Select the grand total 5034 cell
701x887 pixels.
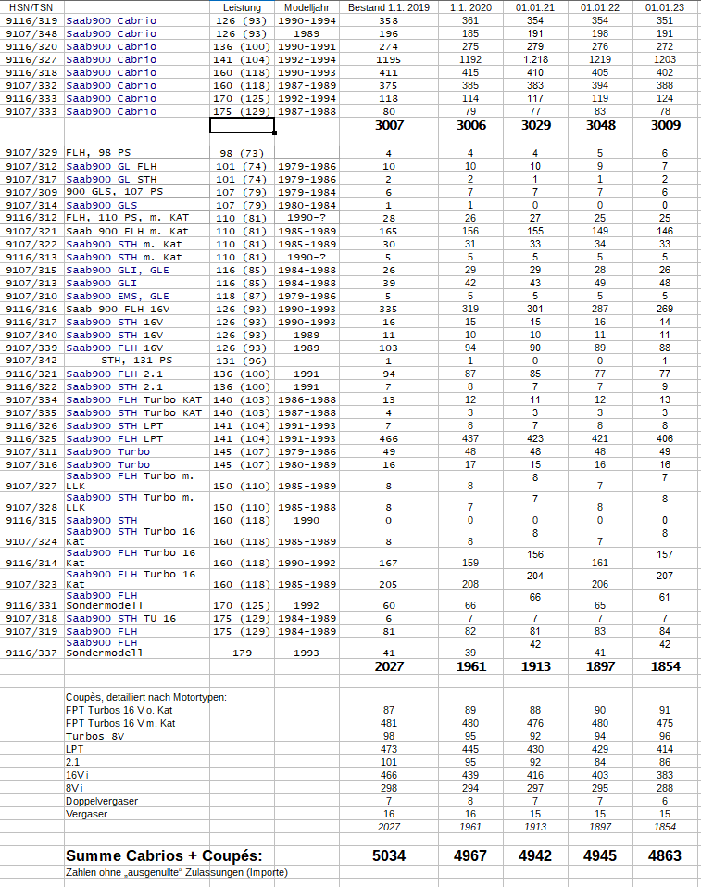tap(389, 855)
